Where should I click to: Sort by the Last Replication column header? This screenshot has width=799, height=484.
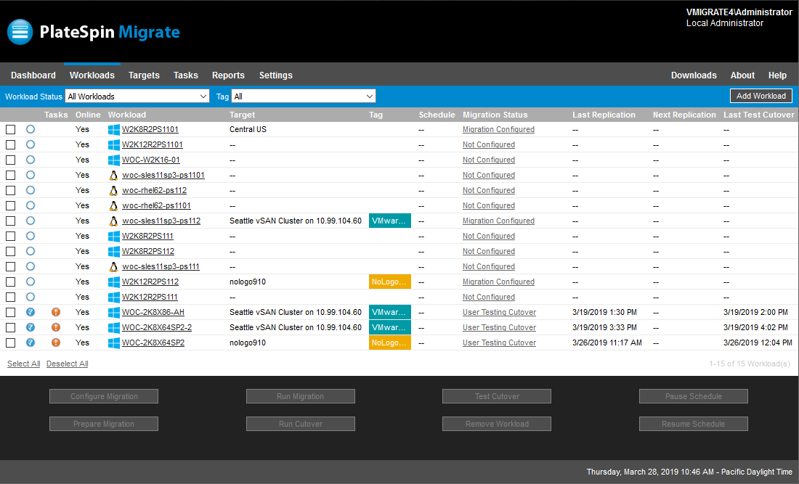point(604,115)
